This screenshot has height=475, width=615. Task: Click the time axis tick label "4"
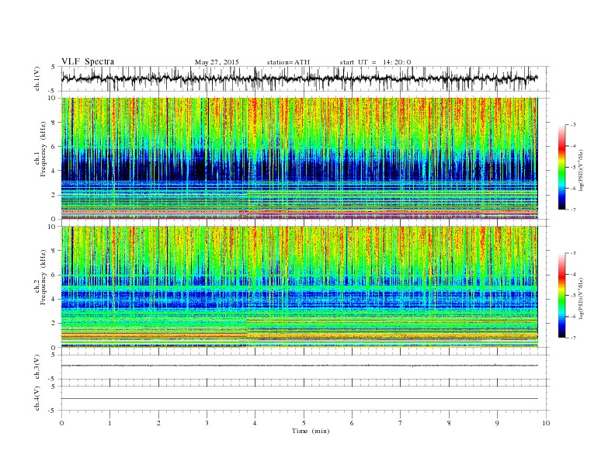(x=255, y=423)
